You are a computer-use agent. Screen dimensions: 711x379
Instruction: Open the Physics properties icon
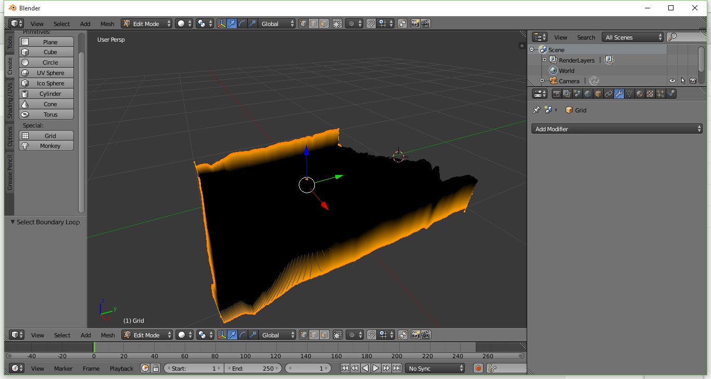pos(671,93)
